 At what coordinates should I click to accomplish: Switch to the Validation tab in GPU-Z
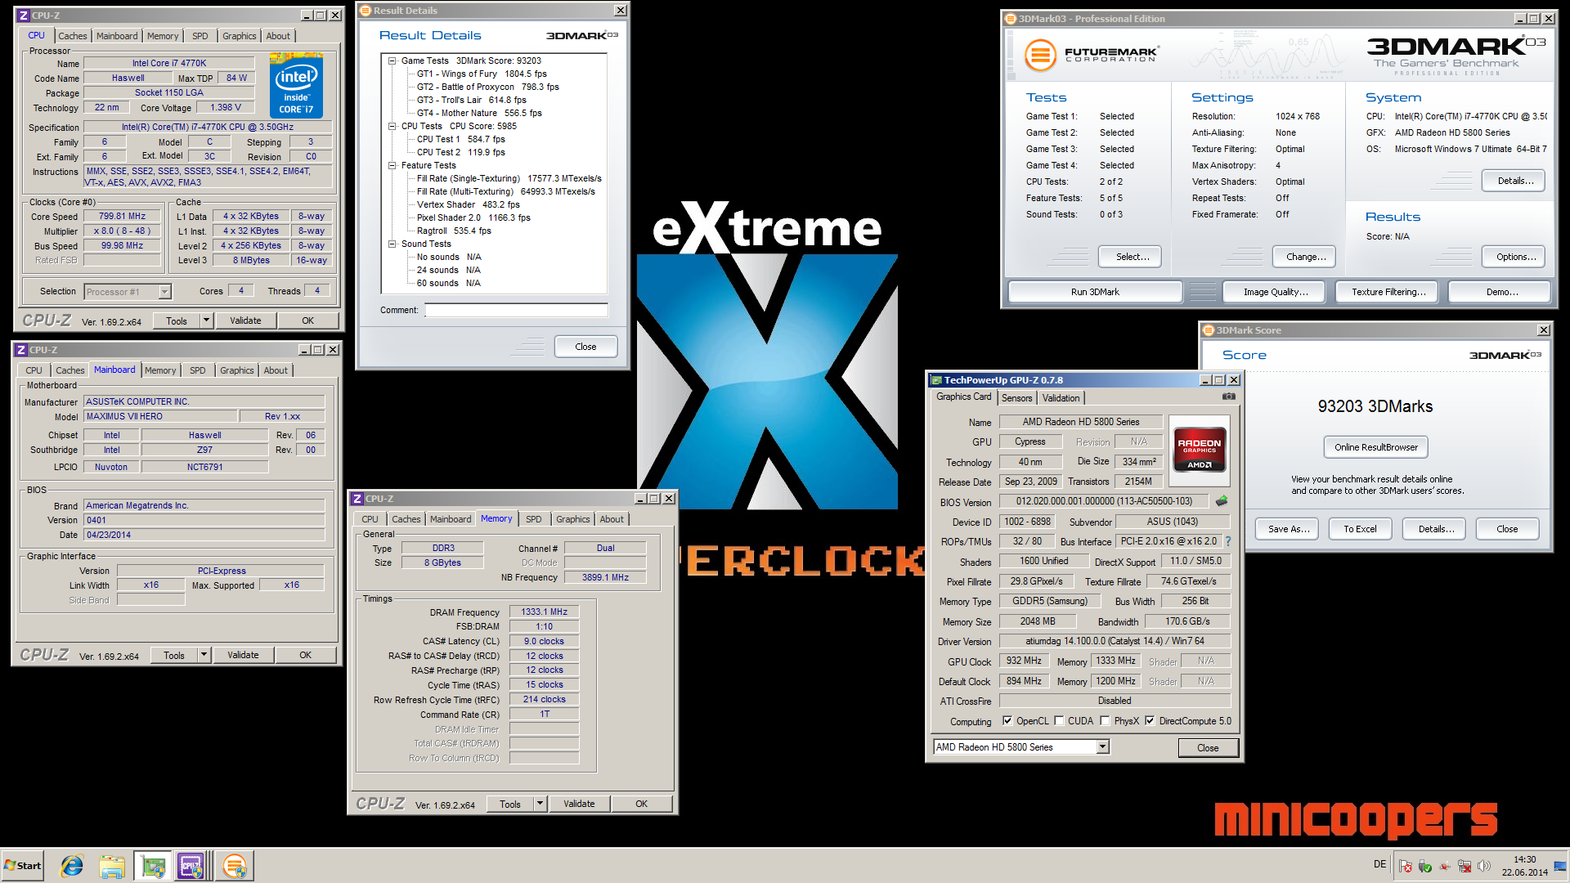1061,398
